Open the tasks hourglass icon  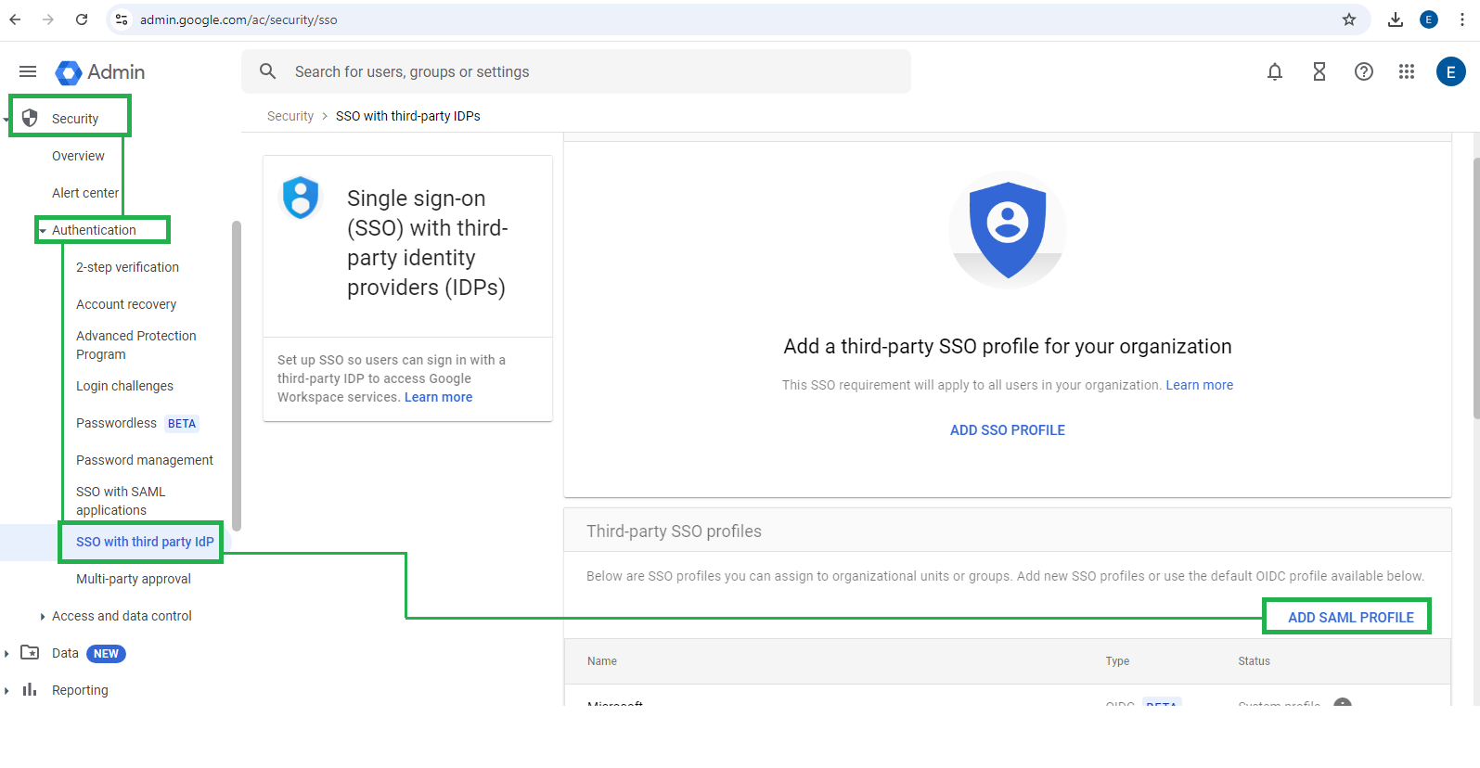[1319, 71]
